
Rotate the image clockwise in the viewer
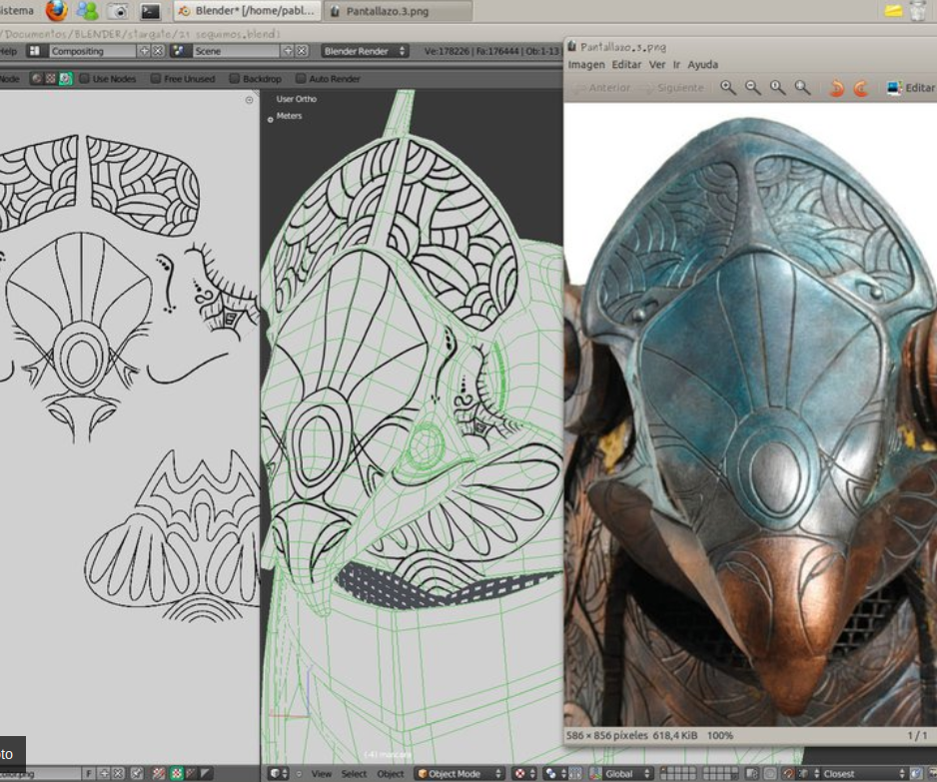point(860,89)
